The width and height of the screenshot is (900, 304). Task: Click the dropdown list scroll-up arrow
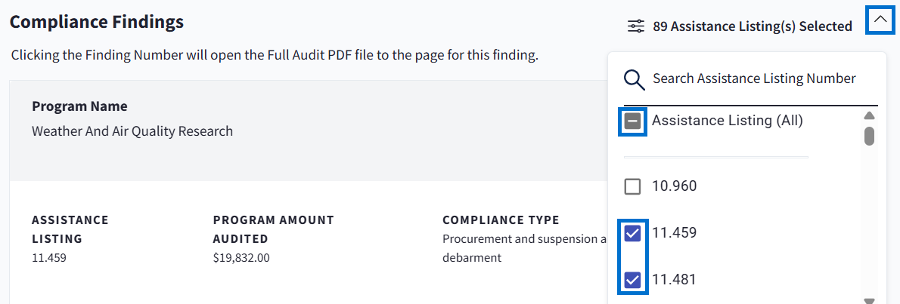(869, 115)
